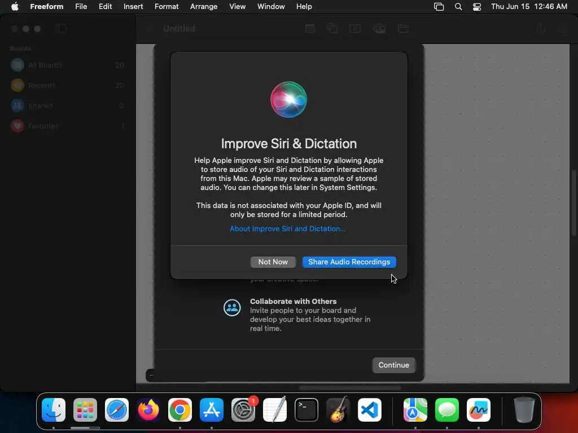Screen dimensions: 578x433
Task: Open the Arrange menu
Action: click(x=204, y=6)
